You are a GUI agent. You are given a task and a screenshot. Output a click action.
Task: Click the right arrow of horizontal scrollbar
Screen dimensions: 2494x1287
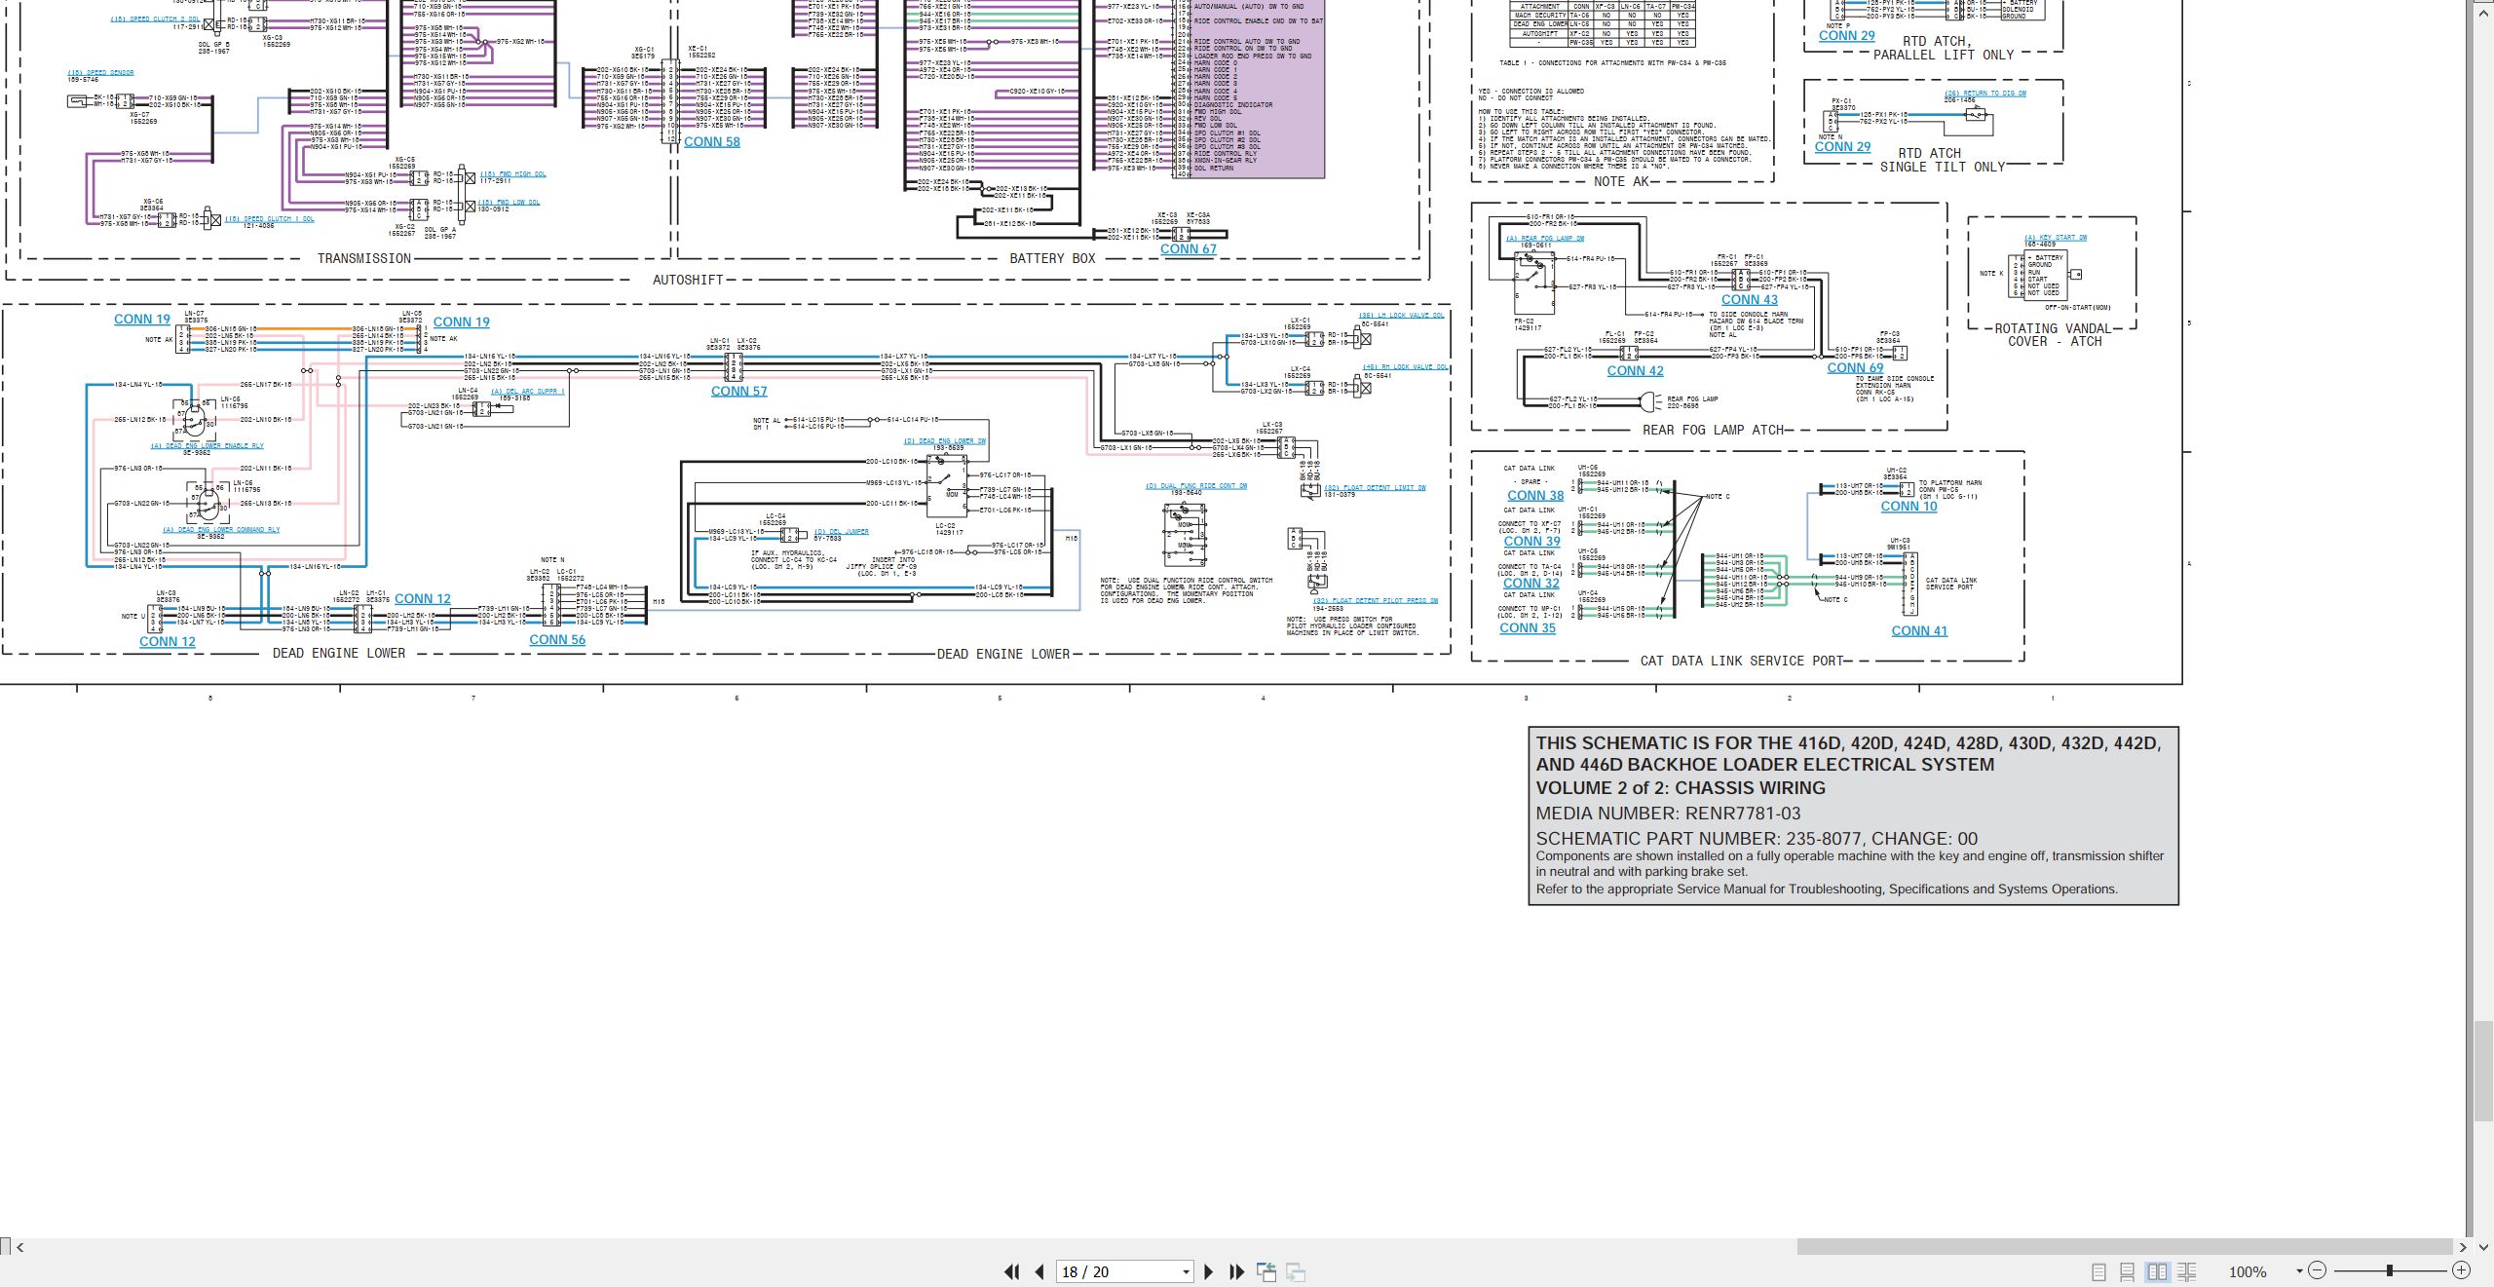(x=2463, y=1247)
